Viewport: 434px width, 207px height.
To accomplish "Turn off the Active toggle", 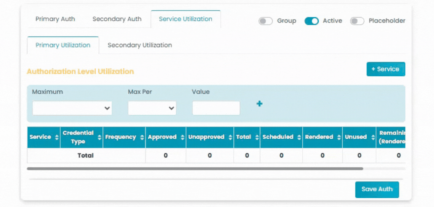I will click(311, 21).
